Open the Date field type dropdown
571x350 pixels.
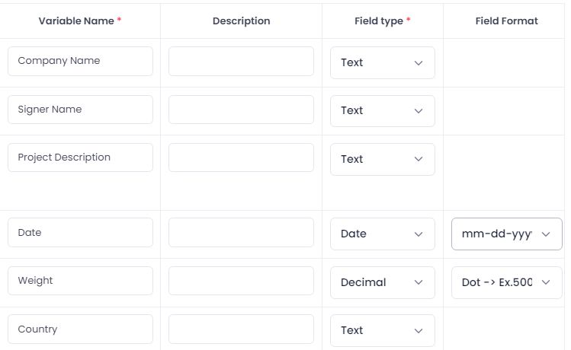382,234
